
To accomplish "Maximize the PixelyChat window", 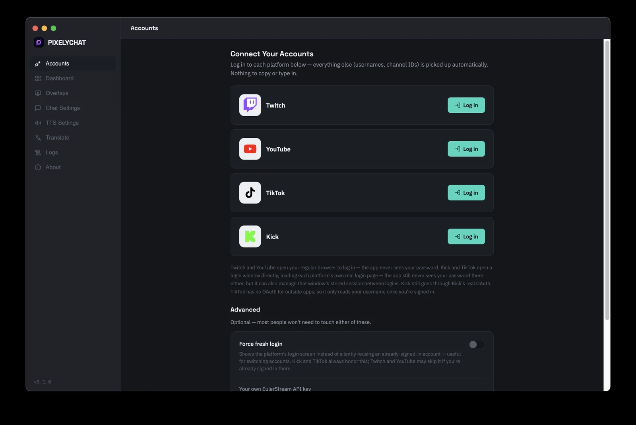I will coord(54,28).
